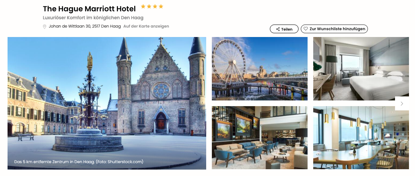Click the address Johan de Wittlaan 30

(x=85, y=26)
